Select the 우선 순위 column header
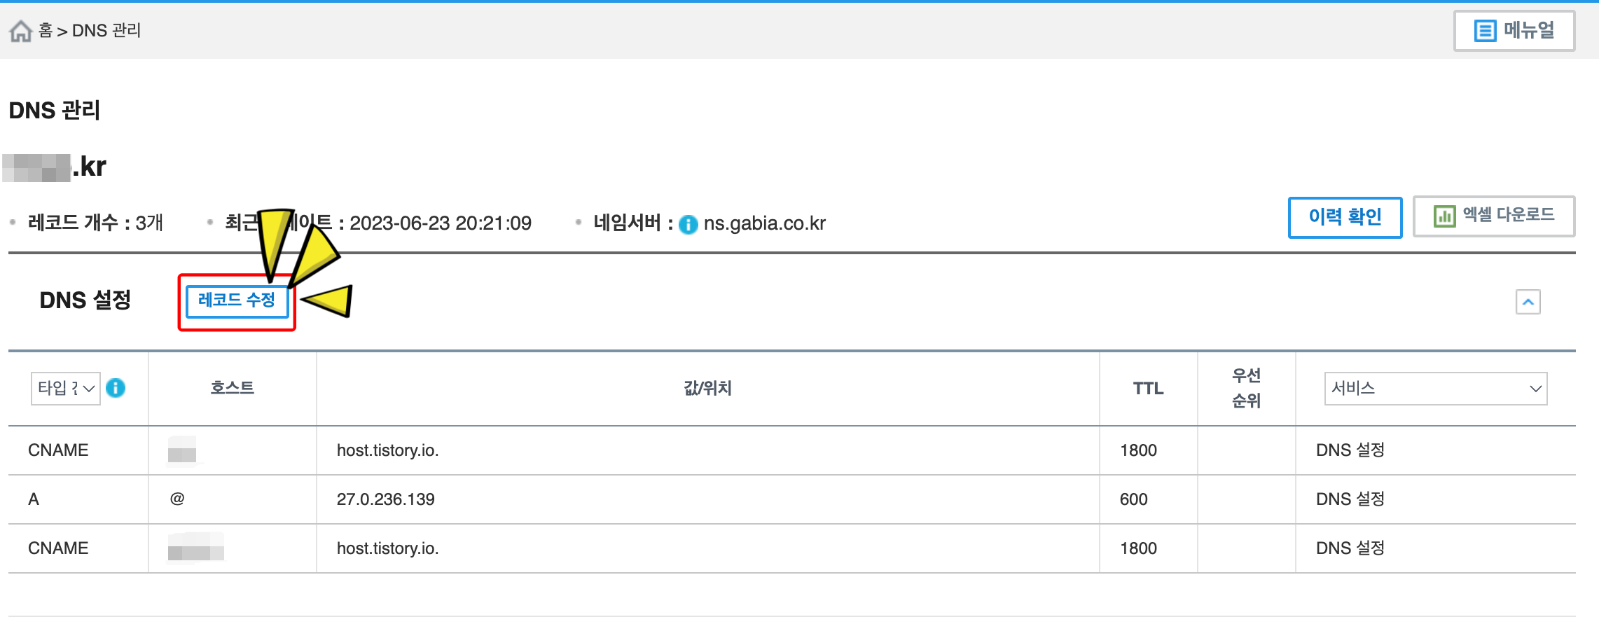The image size is (1599, 624). coord(1247,388)
